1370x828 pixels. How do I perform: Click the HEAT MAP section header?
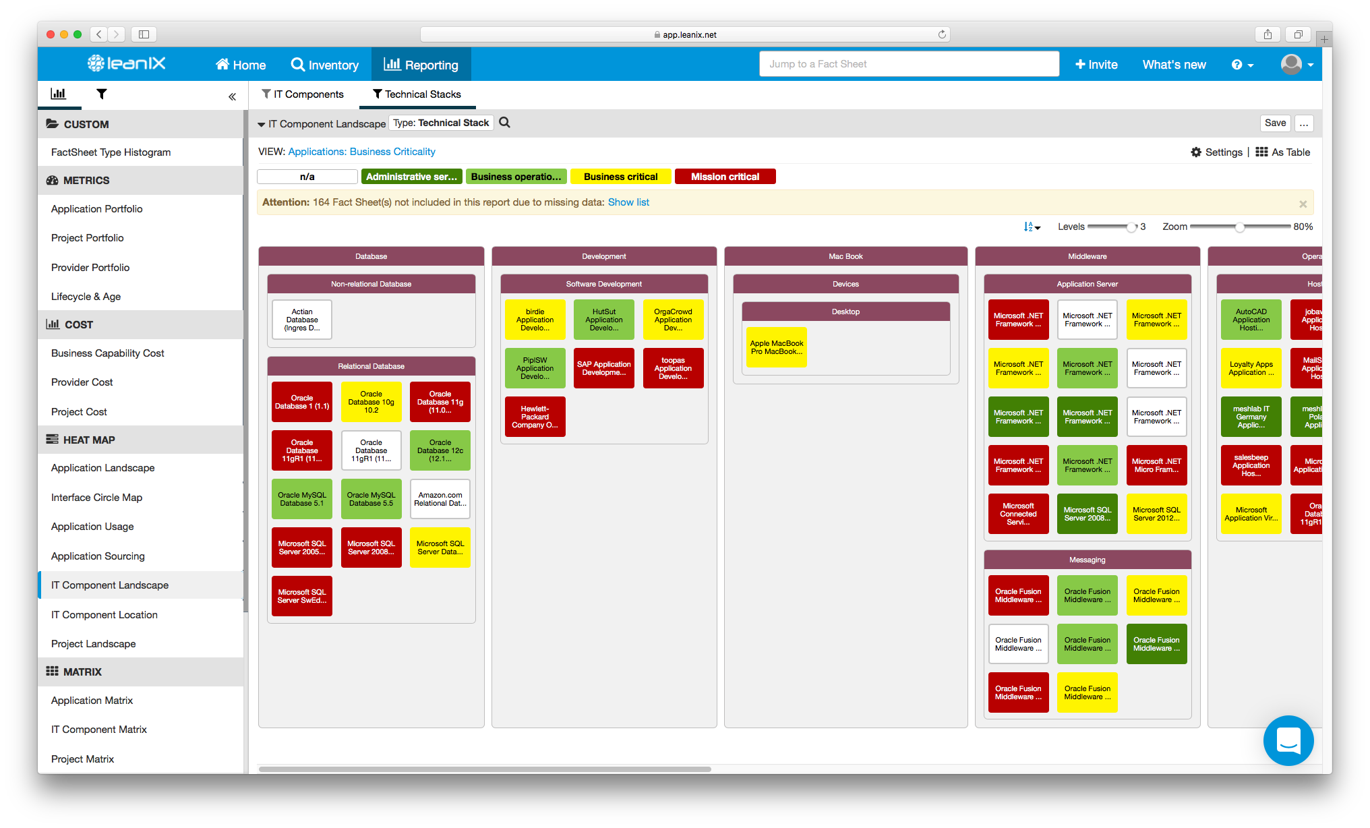[140, 440]
